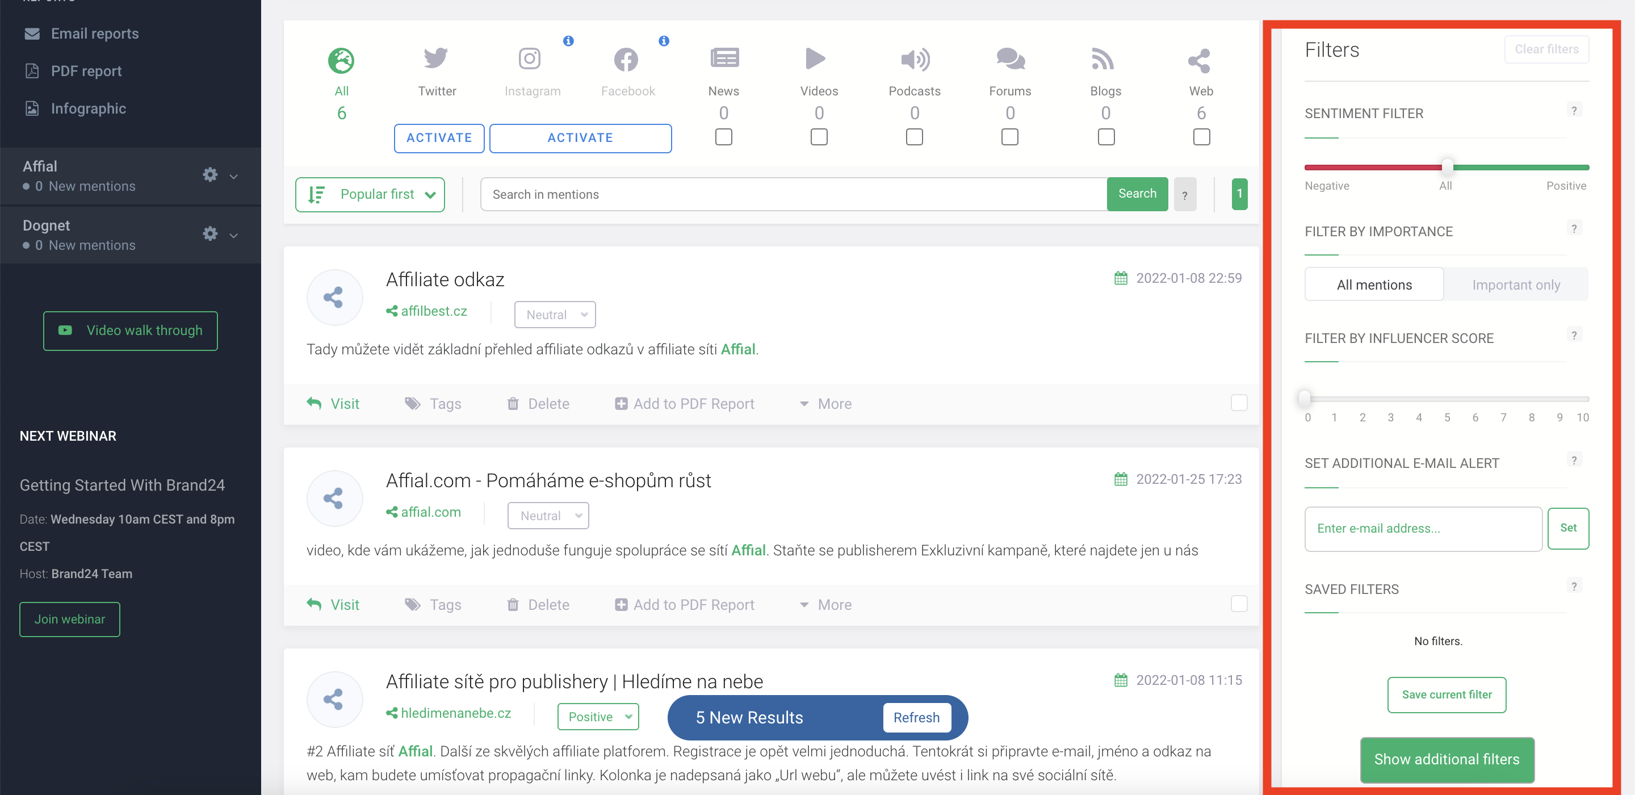This screenshot has height=795, width=1635.
Task: Switch importance filter to Important only
Action: (x=1516, y=284)
